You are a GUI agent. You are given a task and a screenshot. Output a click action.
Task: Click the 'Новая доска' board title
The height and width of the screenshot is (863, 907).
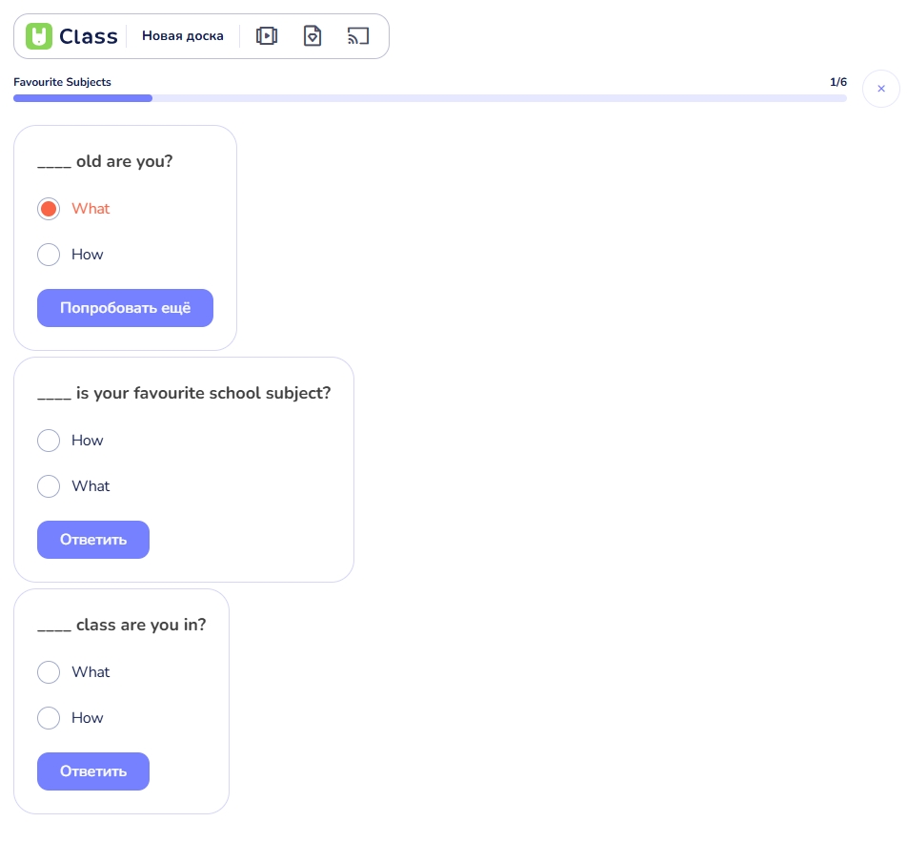(183, 36)
